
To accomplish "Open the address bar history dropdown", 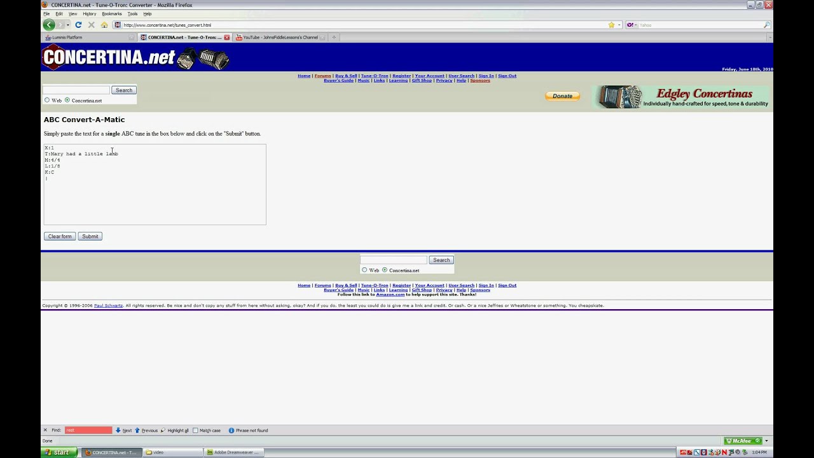I will pos(620,25).
